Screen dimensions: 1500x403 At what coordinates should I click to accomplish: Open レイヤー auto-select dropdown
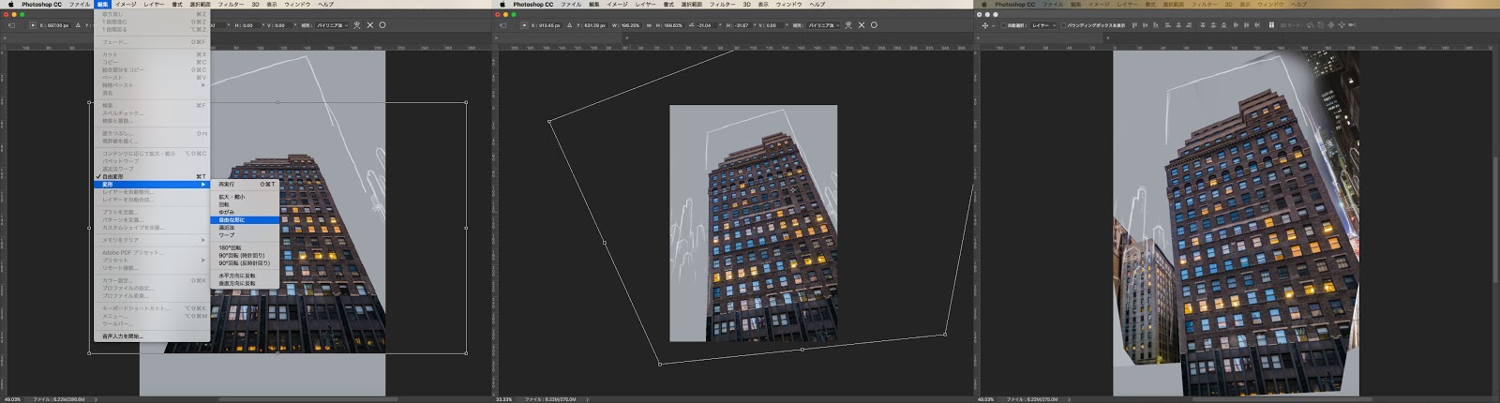coord(1042,25)
